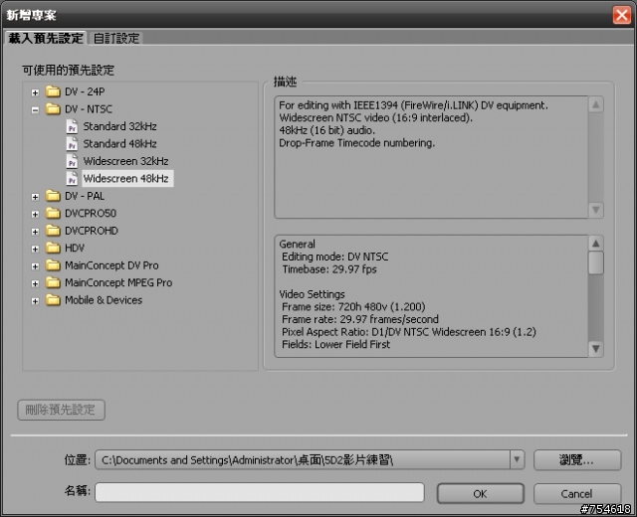The image size is (637, 517).
Task: Click the scroll-down arrow of the General settings box
Action: tap(595, 349)
